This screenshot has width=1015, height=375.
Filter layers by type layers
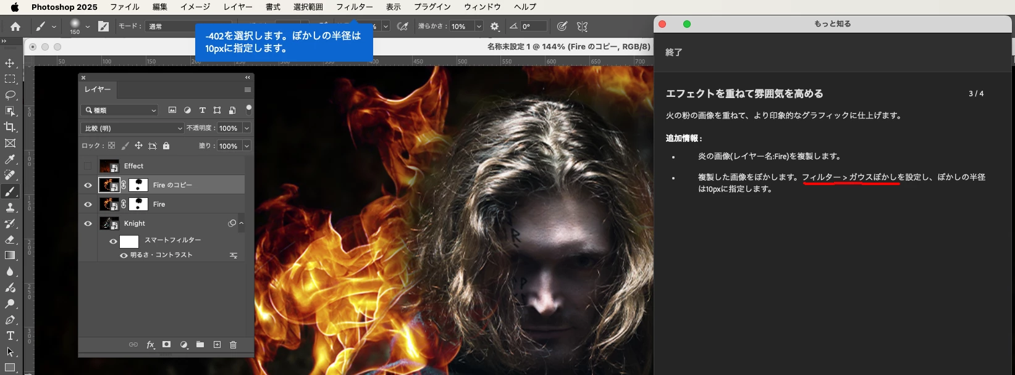click(x=202, y=110)
